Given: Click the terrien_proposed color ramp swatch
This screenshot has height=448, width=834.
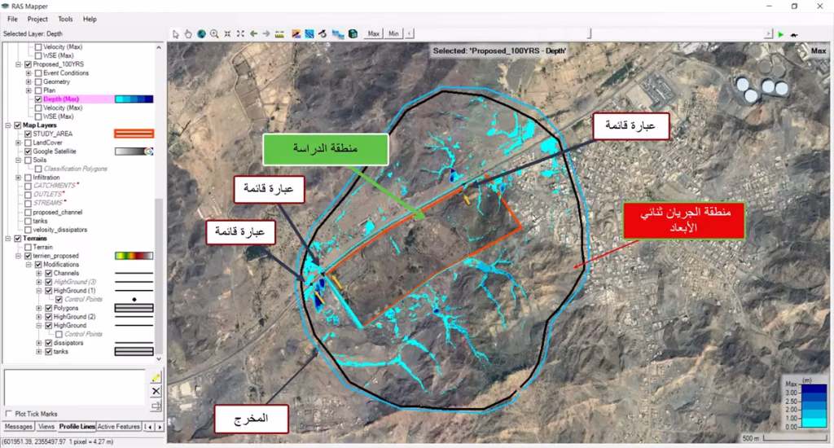Looking at the screenshot, I should [134, 256].
